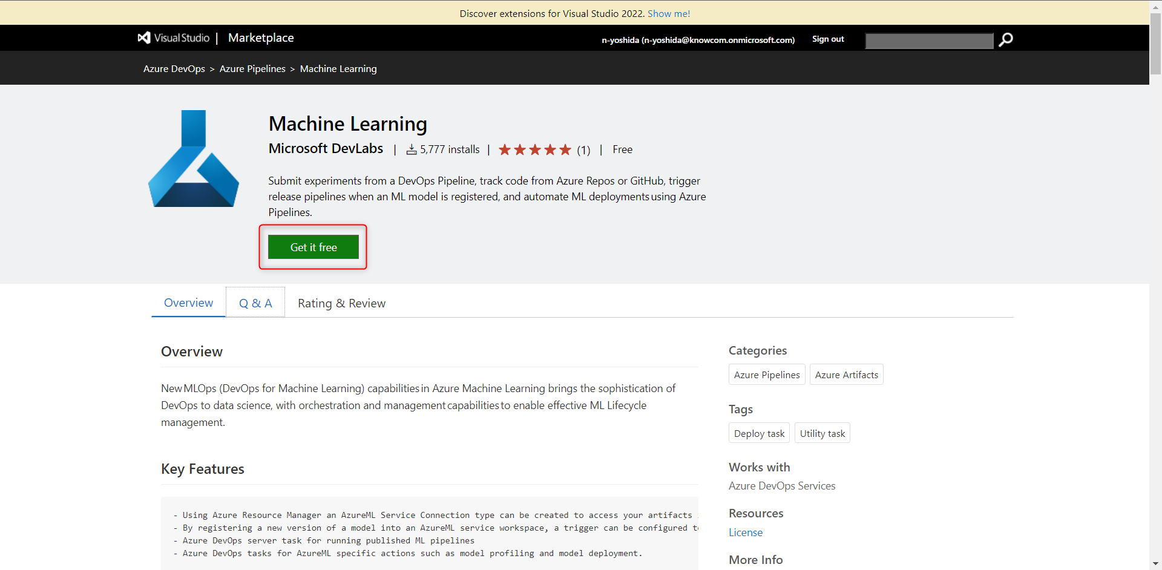The image size is (1162, 570).
Task: Click the vertical scrollbar thumb
Action: coord(1155,42)
